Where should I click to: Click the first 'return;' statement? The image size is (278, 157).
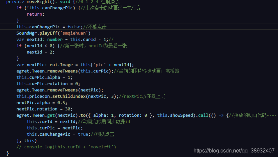pyautogui.click(x=36, y=14)
